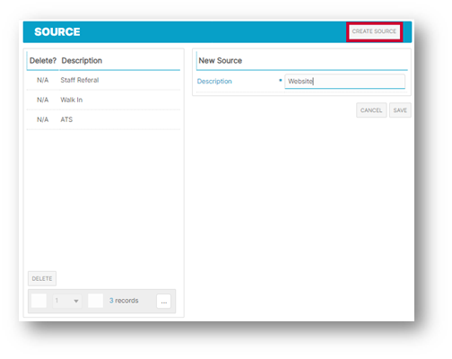Select the Walk In source row
Screen dimensions: 452x359
point(103,100)
